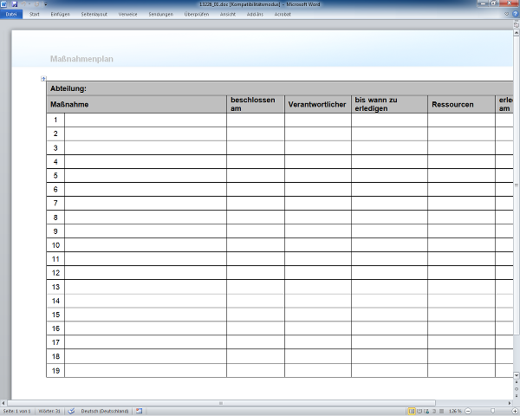Click the zoom slider handle
The image size is (520, 416).
(x=494, y=410)
